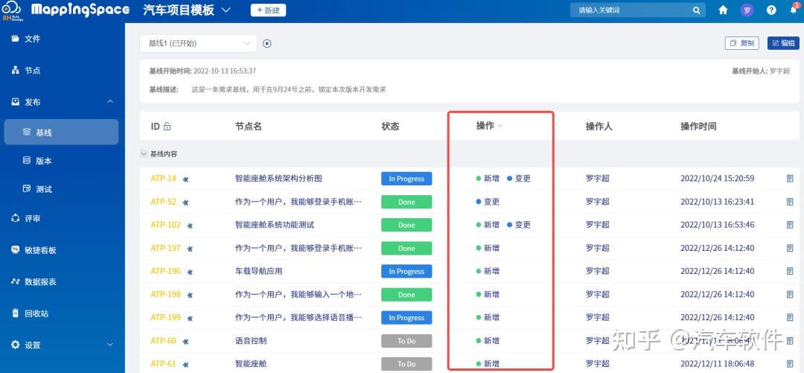
Task: Collapse the 基线内容 group
Action: [x=143, y=154]
